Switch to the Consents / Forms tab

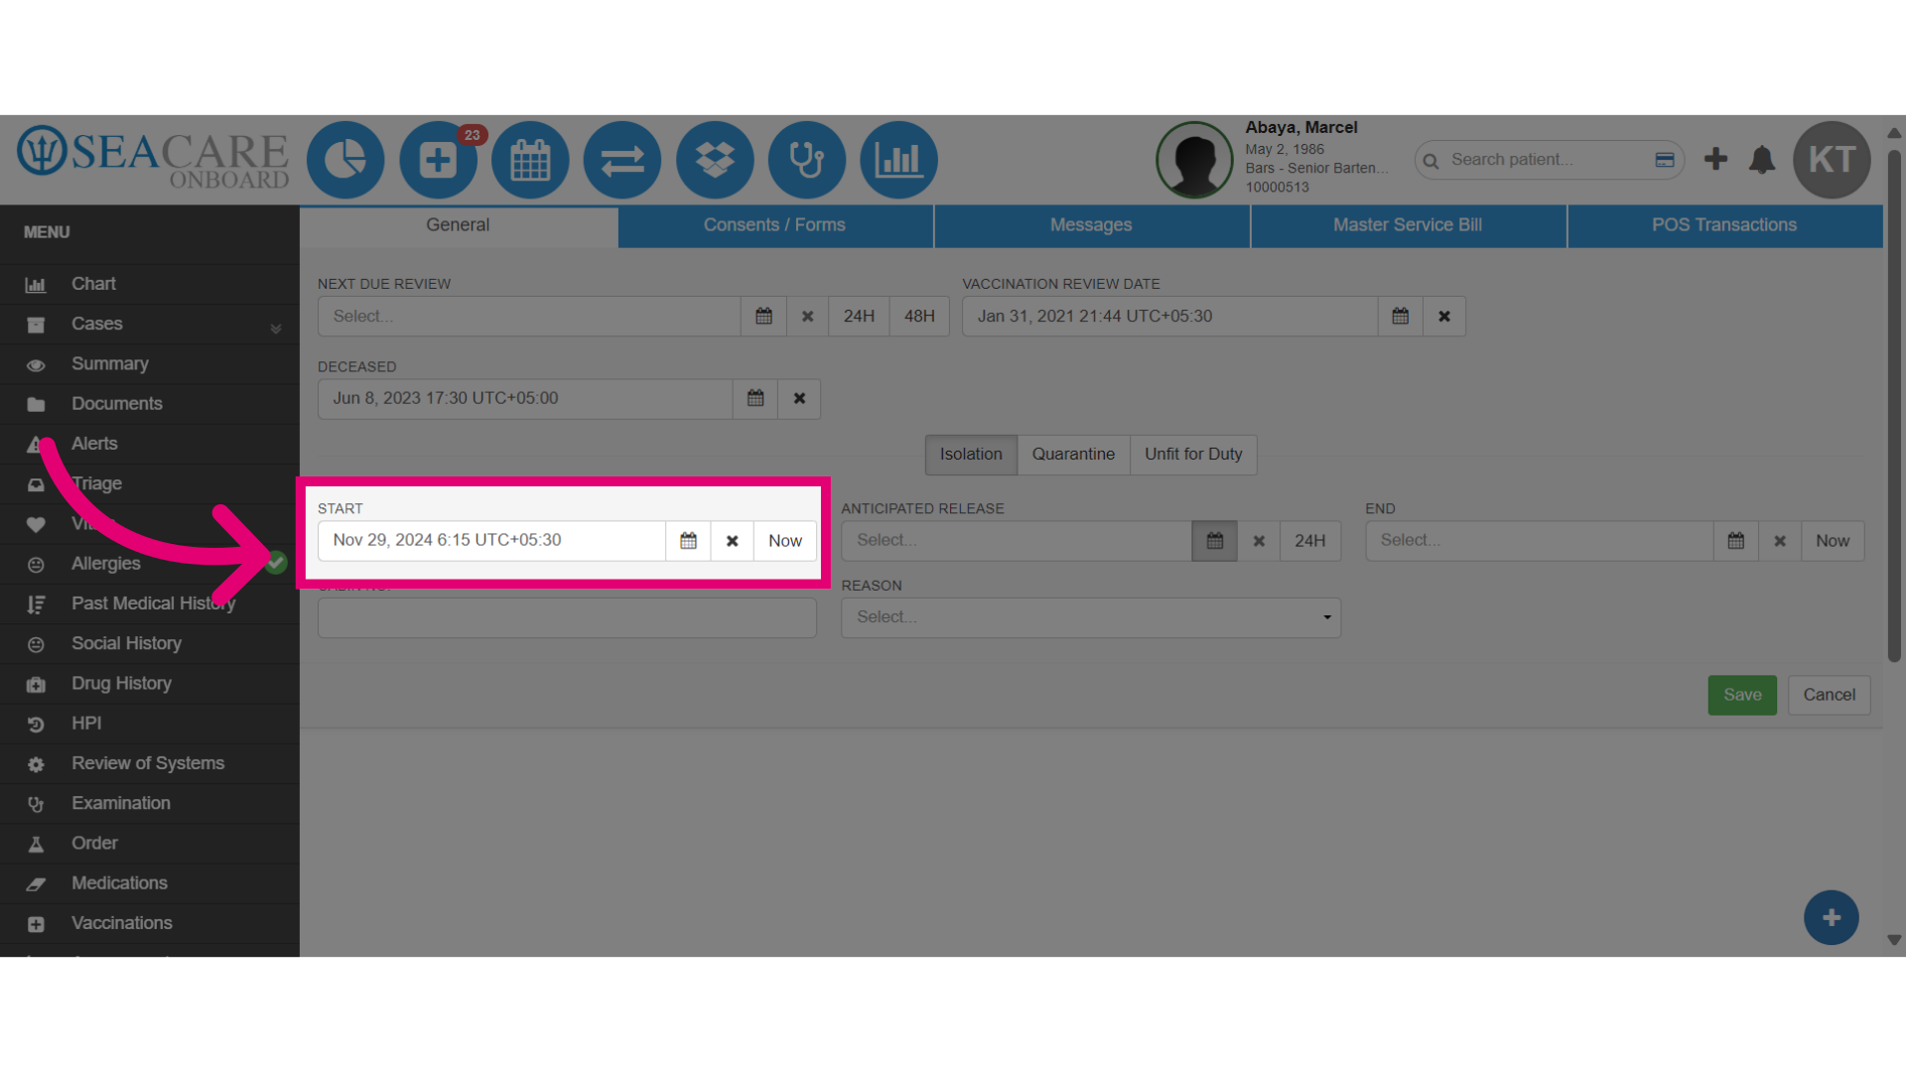pyautogui.click(x=774, y=226)
